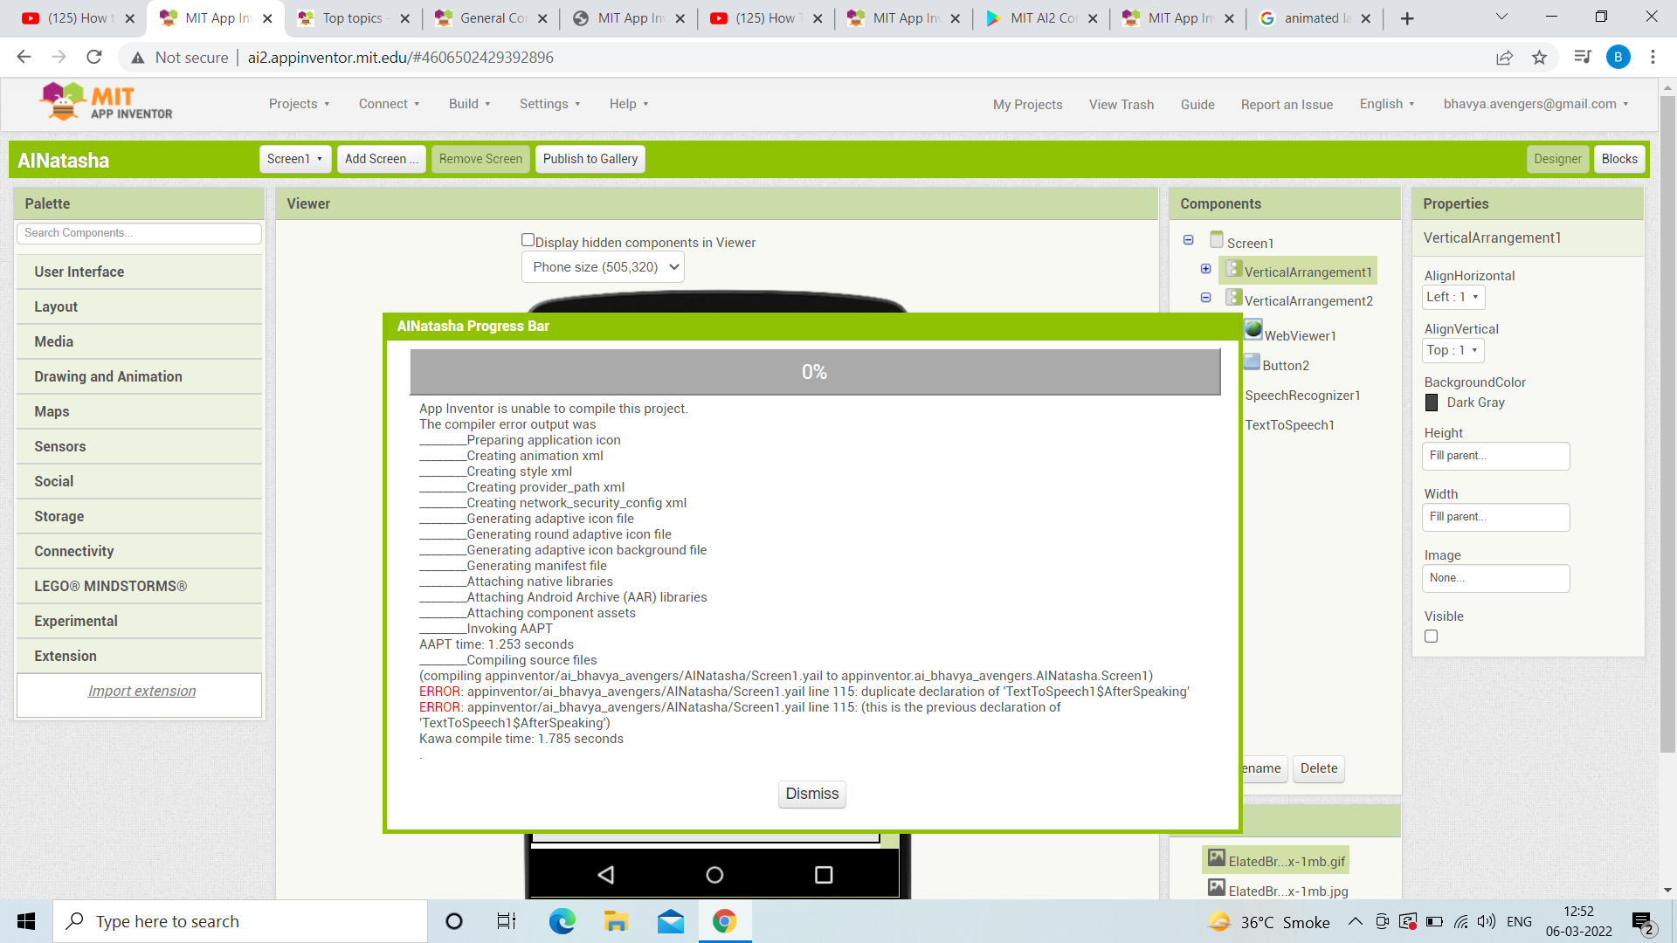Open the Build menu
This screenshot has height=943, width=1677.
point(469,104)
